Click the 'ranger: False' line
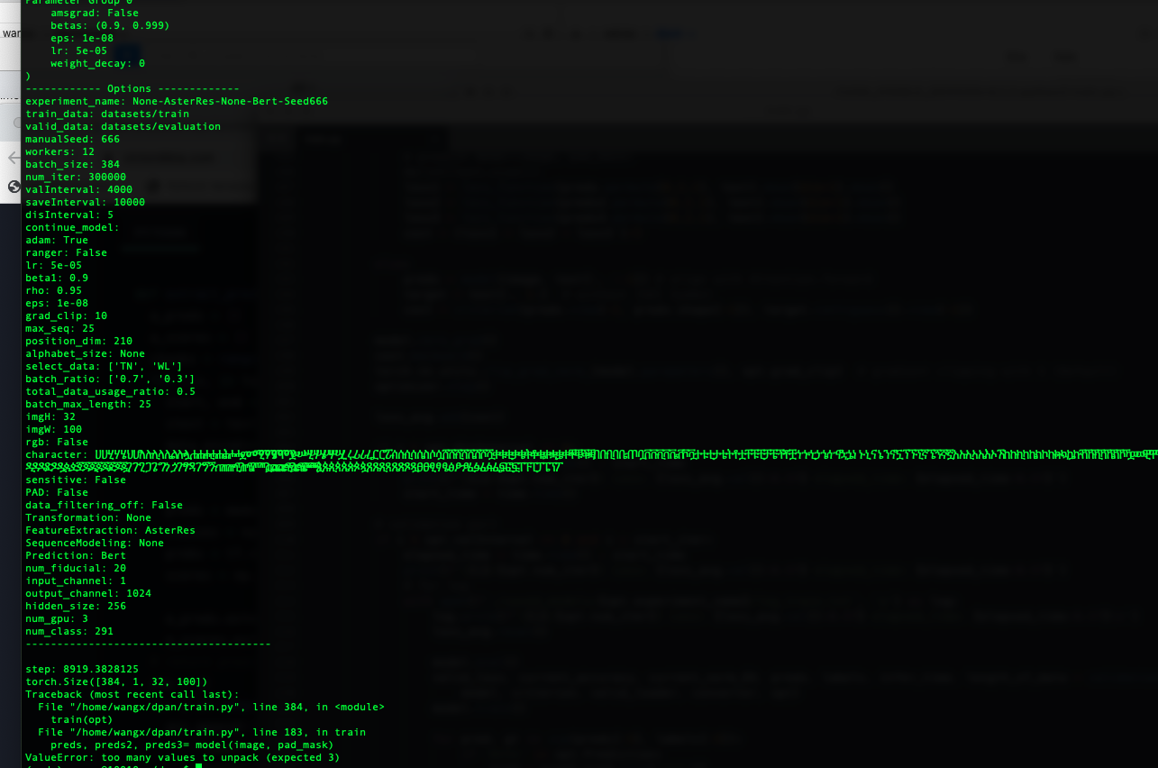The width and height of the screenshot is (1158, 768). tap(66, 252)
